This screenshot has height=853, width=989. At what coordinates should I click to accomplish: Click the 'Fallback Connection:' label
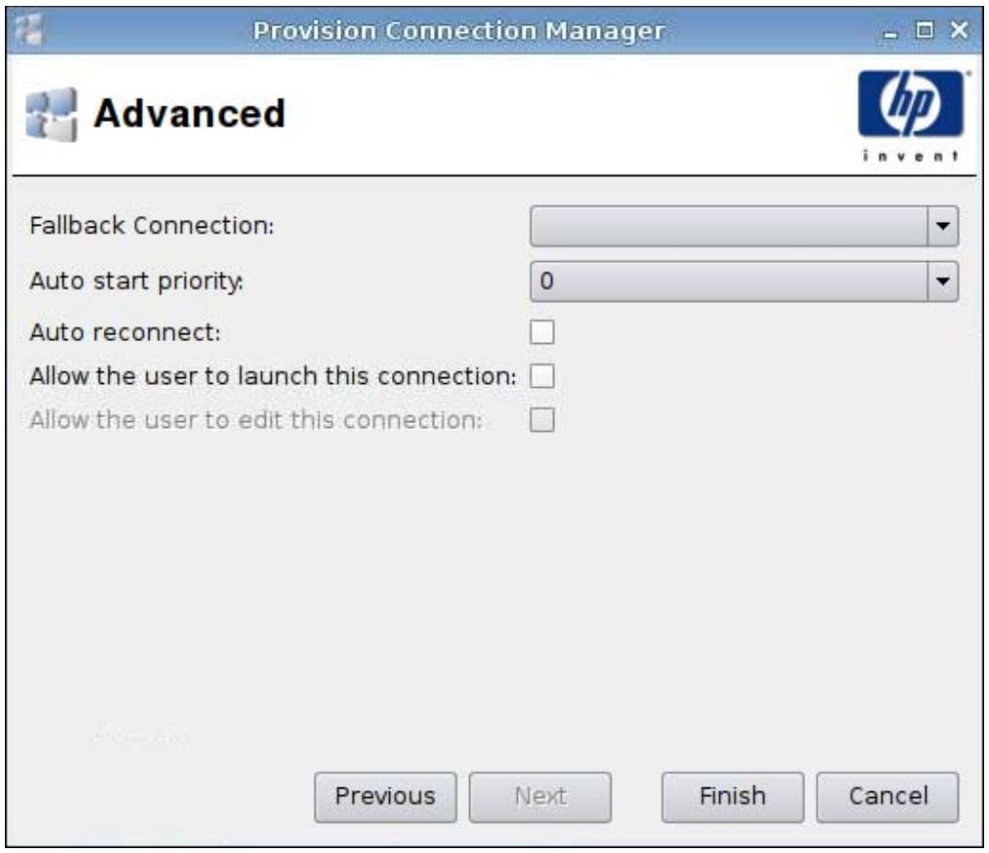(152, 226)
